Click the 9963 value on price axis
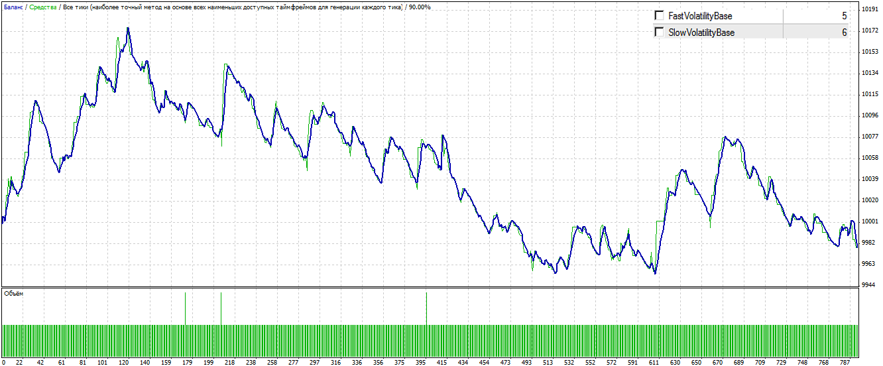 868,264
